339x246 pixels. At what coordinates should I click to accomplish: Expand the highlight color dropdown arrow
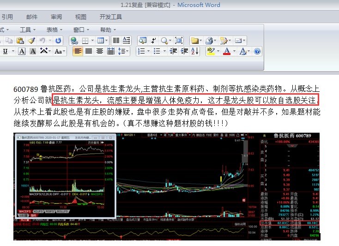point(218,51)
